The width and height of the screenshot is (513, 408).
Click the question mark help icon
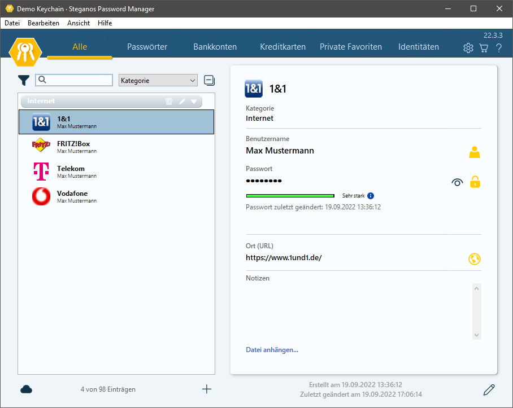click(x=499, y=48)
